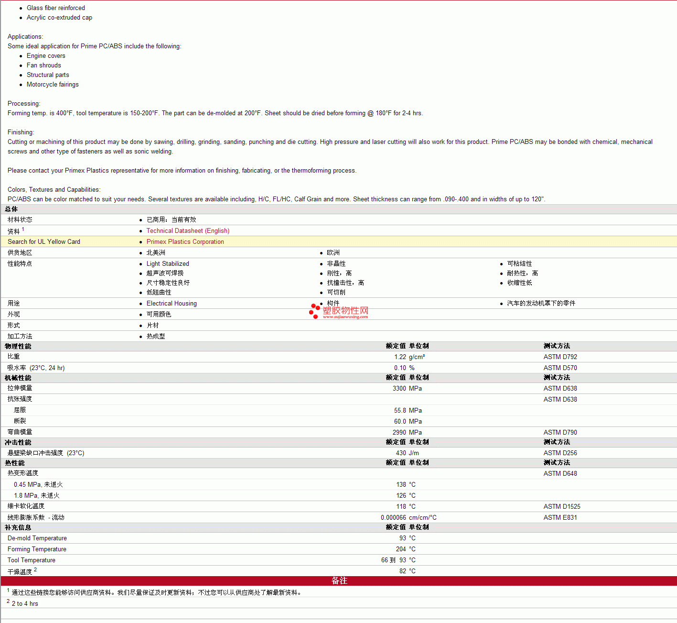Click the 总体 section header
This screenshot has height=623, width=677.
[11, 209]
